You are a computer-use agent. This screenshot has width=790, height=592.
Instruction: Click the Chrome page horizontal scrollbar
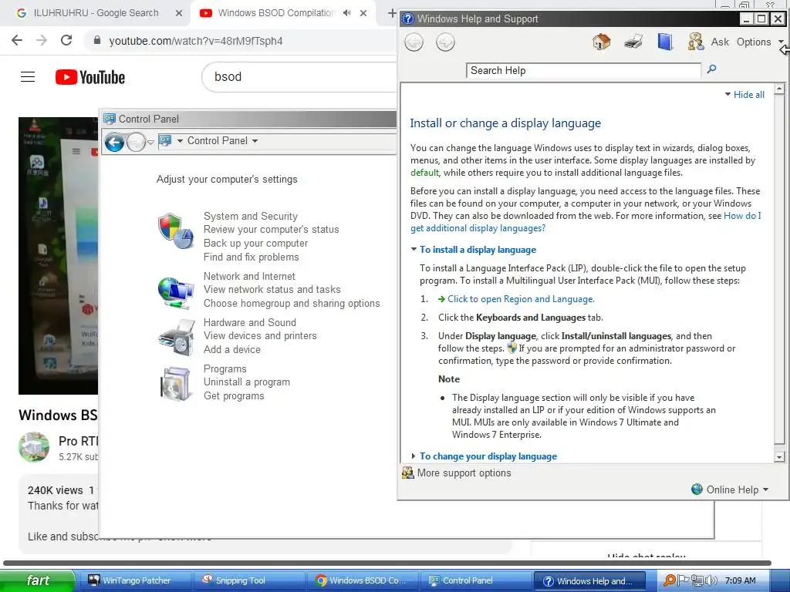(387, 563)
